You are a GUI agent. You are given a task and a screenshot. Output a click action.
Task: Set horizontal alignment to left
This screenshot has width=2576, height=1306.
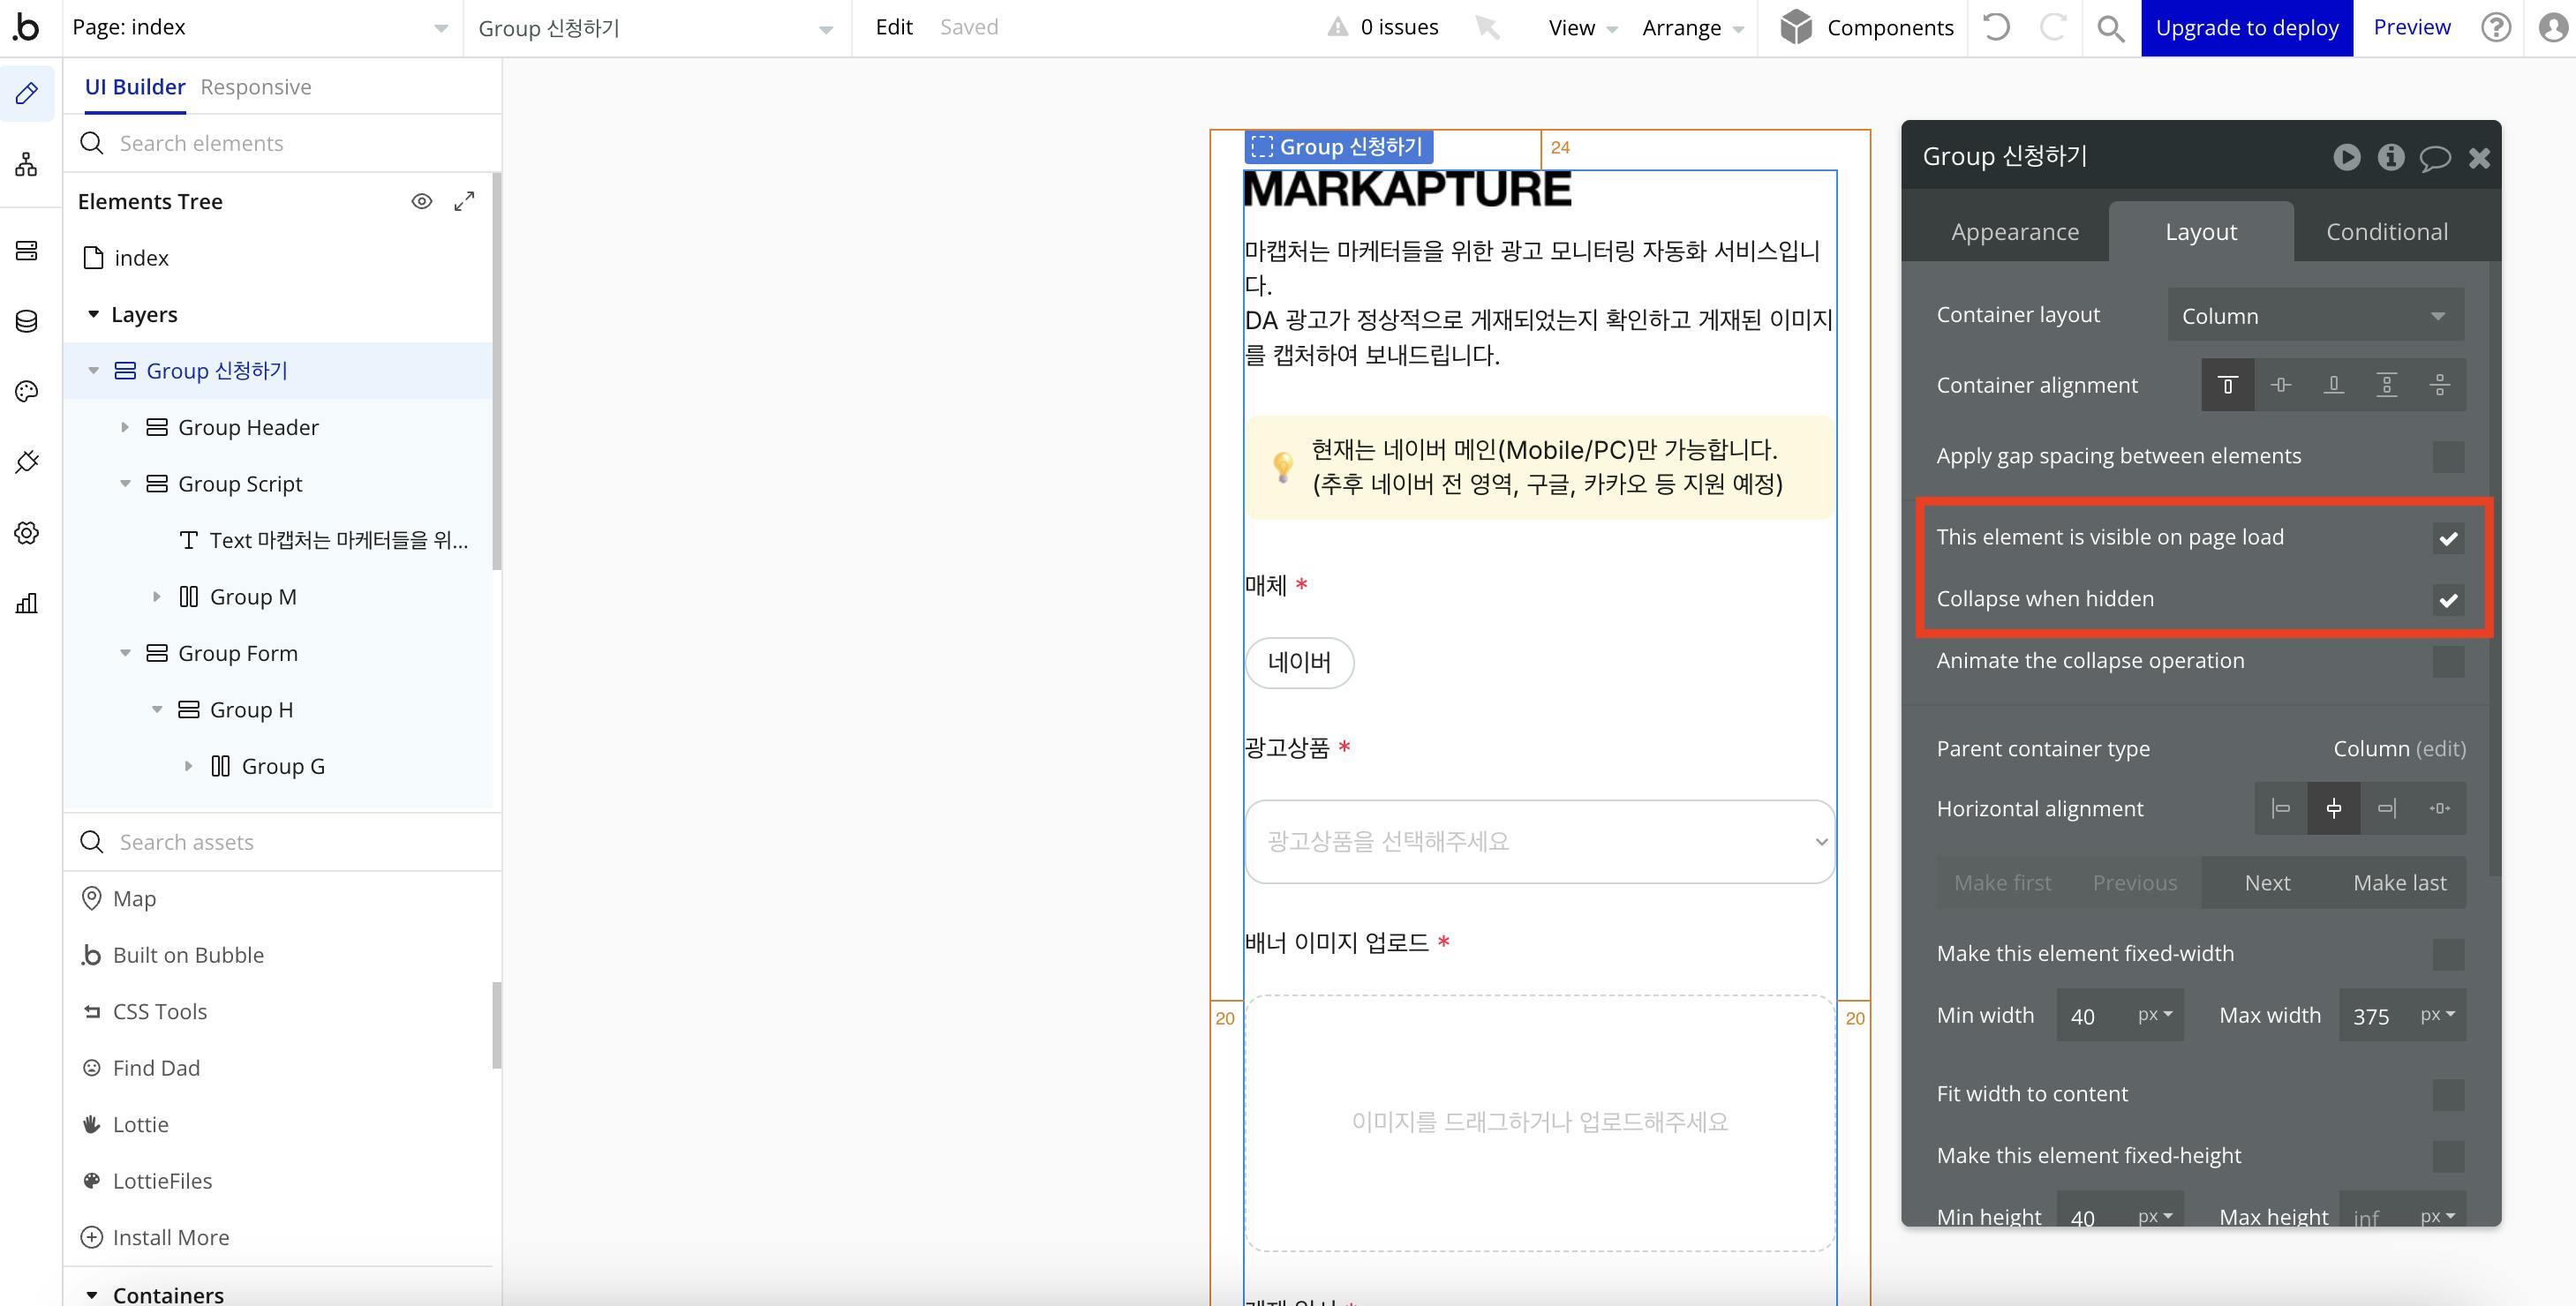(2280, 808)
